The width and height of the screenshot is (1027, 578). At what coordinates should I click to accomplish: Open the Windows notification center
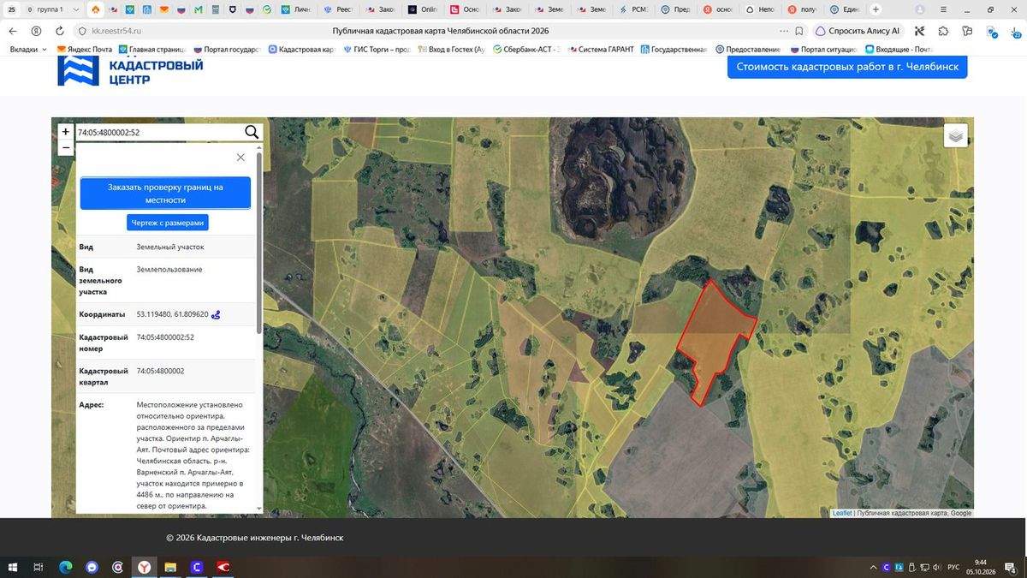[1011, 567]
